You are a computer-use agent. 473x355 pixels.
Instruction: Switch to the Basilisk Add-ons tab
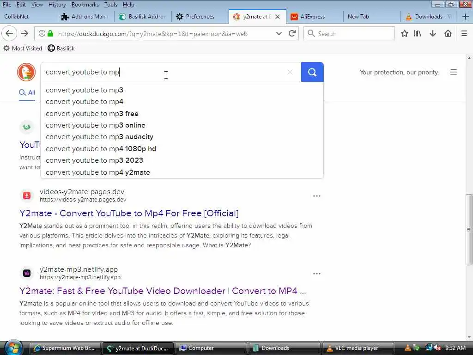click(x=143, y=17)
